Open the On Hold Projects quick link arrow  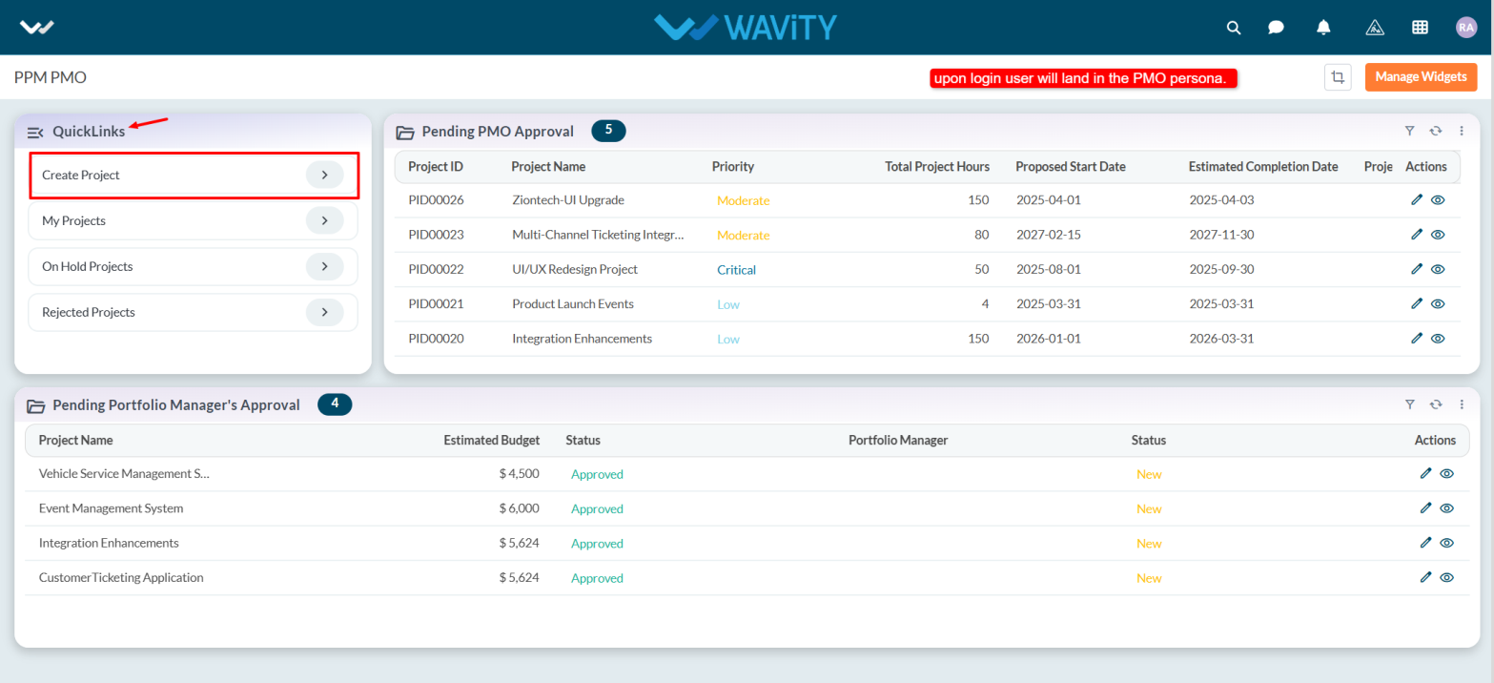click(x=324, y=266)
